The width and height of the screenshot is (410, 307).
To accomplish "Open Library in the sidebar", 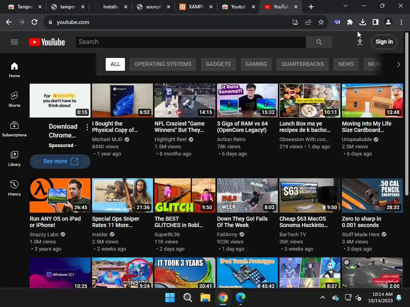I will click(14, 158).
